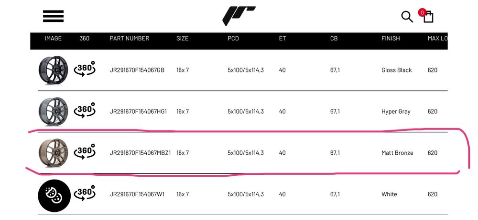478x220 pixels.
Task: Click the SIZE column header
Action: click(182, 39)
